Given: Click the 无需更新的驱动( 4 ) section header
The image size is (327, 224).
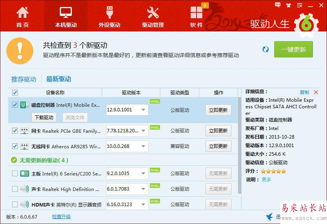Looking at the screenshot, I should (44, 160).
